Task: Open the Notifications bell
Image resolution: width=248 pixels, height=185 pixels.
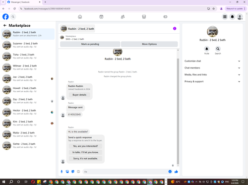Action: tap(232, 17)
